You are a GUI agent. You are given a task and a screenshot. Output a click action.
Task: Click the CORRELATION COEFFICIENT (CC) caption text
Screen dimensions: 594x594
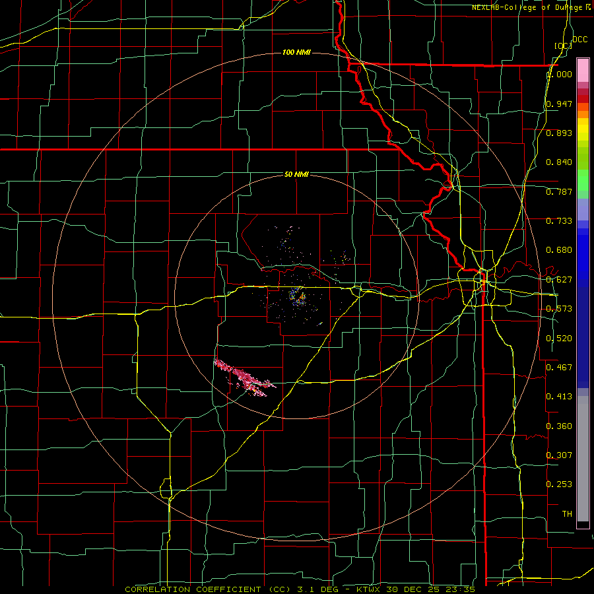click(x=208, y=589)
